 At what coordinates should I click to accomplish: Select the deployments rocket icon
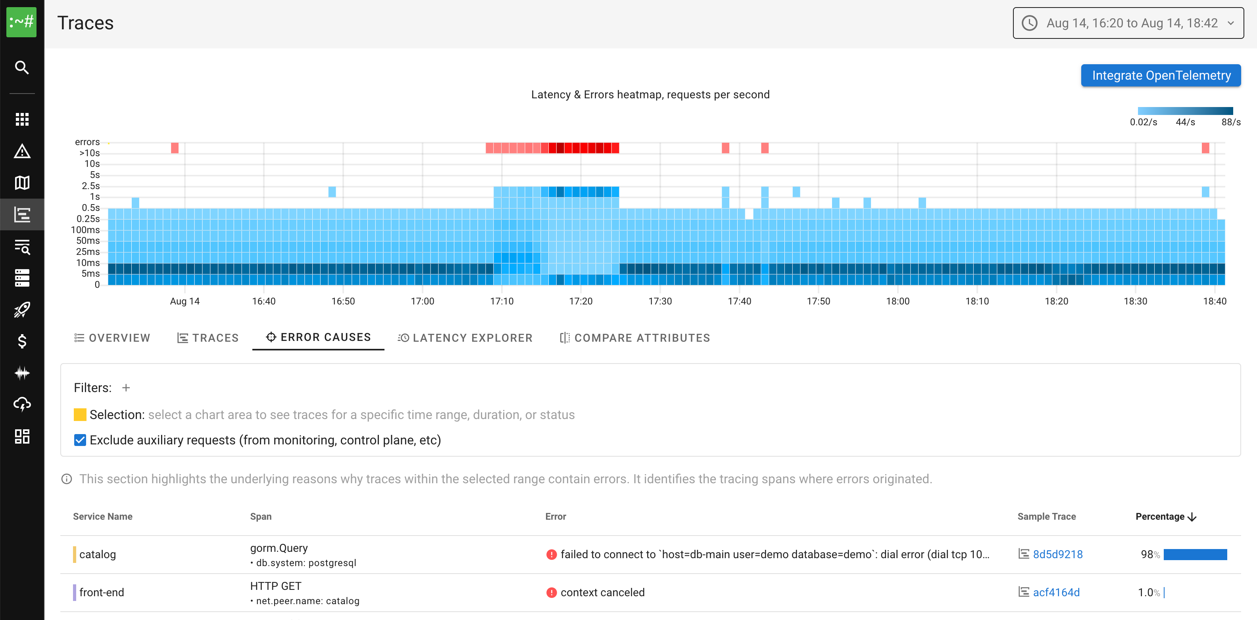[22, 310]
